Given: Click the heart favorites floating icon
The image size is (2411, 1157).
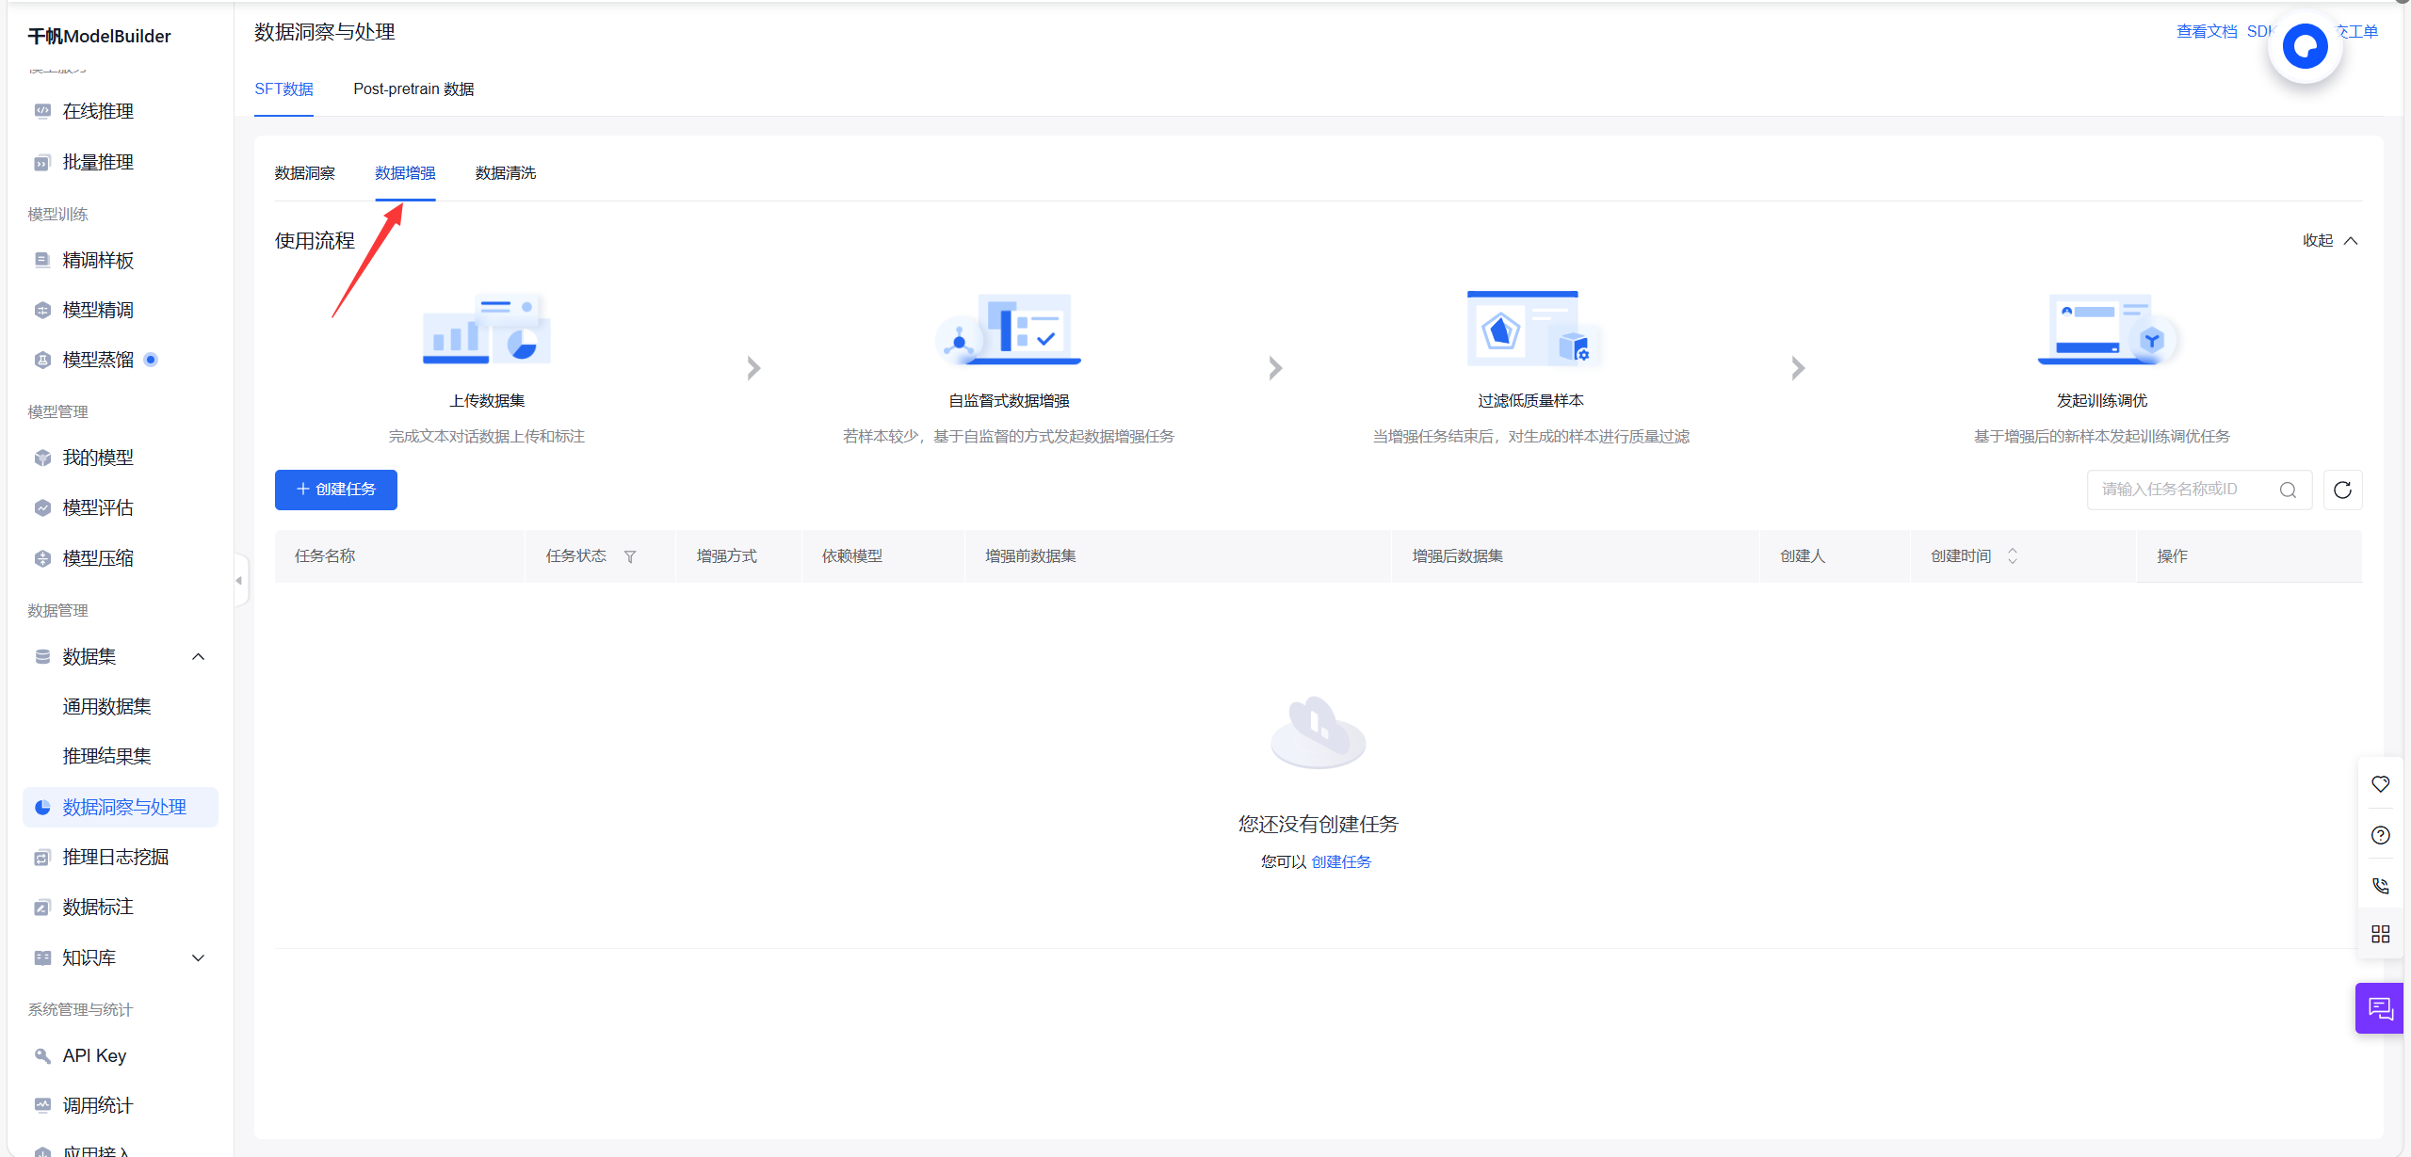Looking at the screenshot, I should coord(2380,784).
